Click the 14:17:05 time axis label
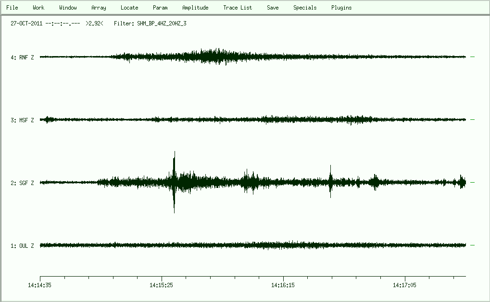 (405, 285)
